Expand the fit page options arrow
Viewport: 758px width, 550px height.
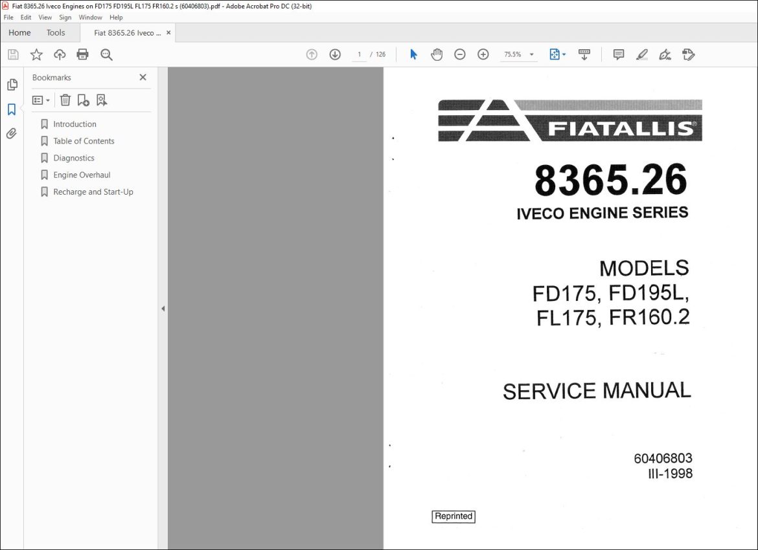[564, 54]
